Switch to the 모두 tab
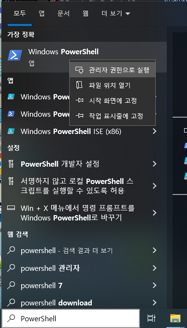Screen dimensions: 187x328 pos(20,13)
